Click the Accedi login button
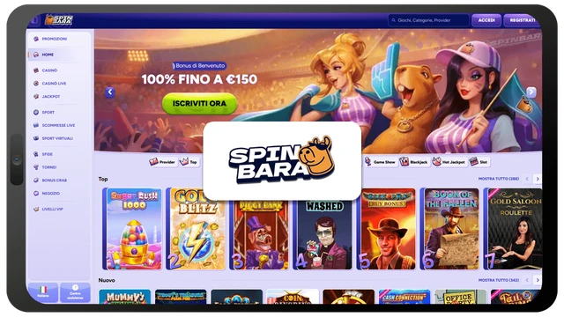 click(x=486, y=20)
